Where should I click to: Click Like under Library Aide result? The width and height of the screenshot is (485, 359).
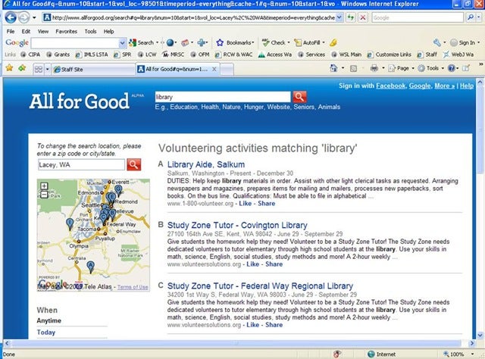pyautogui.click(x=246, y=204)
